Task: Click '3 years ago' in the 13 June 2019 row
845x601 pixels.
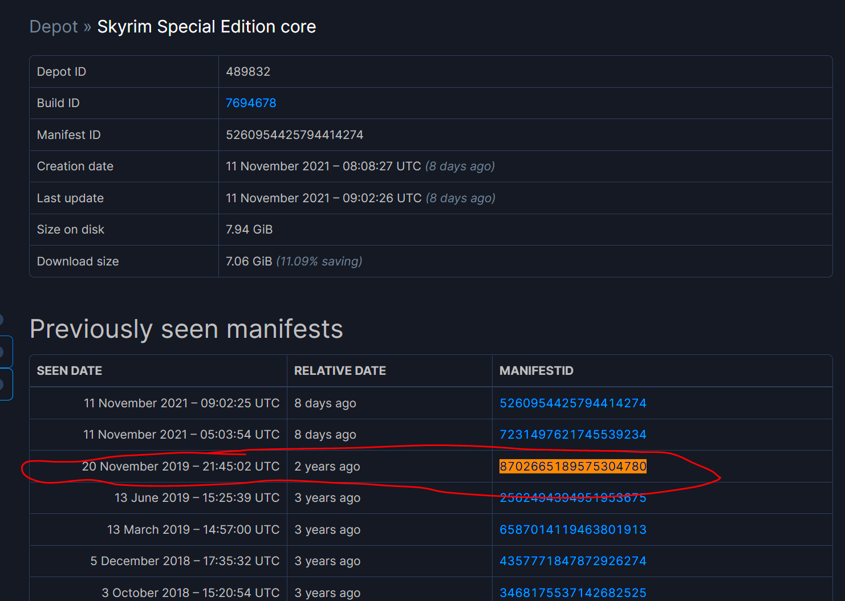Action: point(327,498)
